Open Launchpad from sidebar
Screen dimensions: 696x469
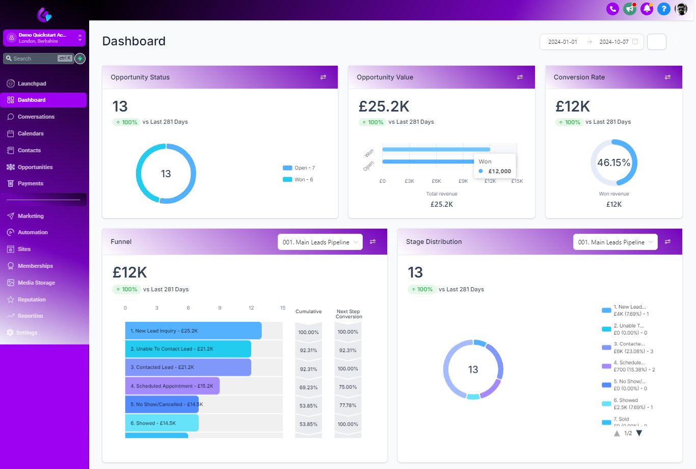coord(32,84)
